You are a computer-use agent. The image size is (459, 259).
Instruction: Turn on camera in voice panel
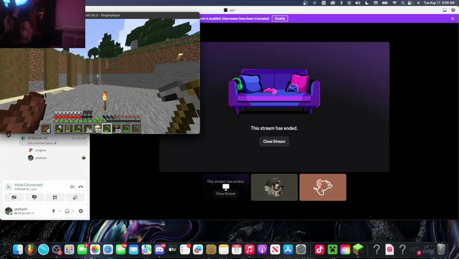coord(14,197)
